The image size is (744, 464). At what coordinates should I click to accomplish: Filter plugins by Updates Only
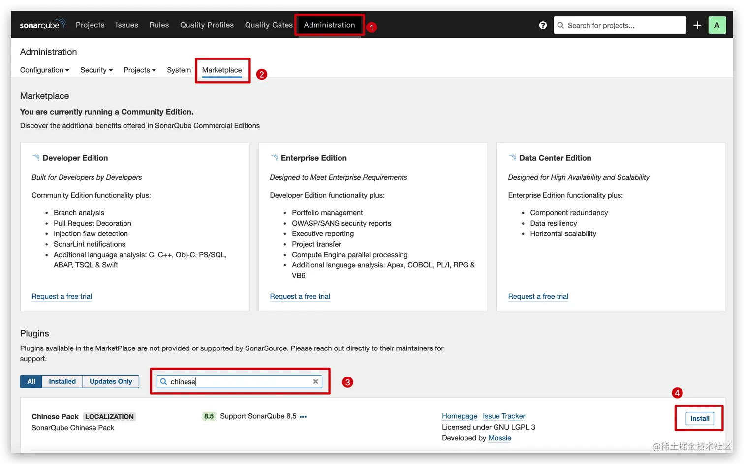[x=111, y=381]
